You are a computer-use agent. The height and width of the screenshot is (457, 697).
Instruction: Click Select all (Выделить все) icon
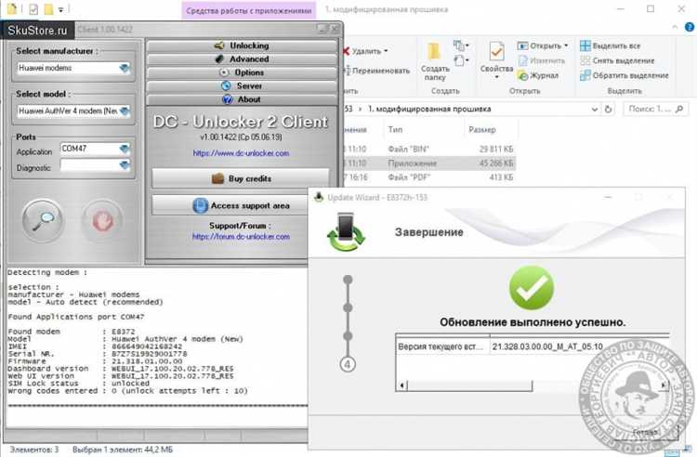(x=585, y=46)
